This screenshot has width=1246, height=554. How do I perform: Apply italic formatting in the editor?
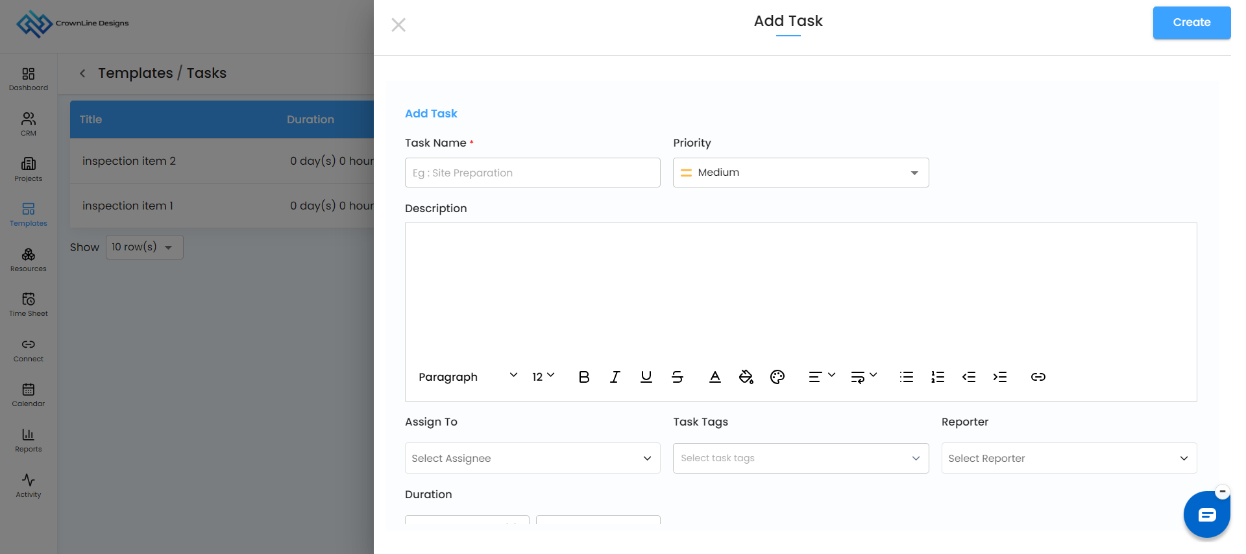point(615,377)
